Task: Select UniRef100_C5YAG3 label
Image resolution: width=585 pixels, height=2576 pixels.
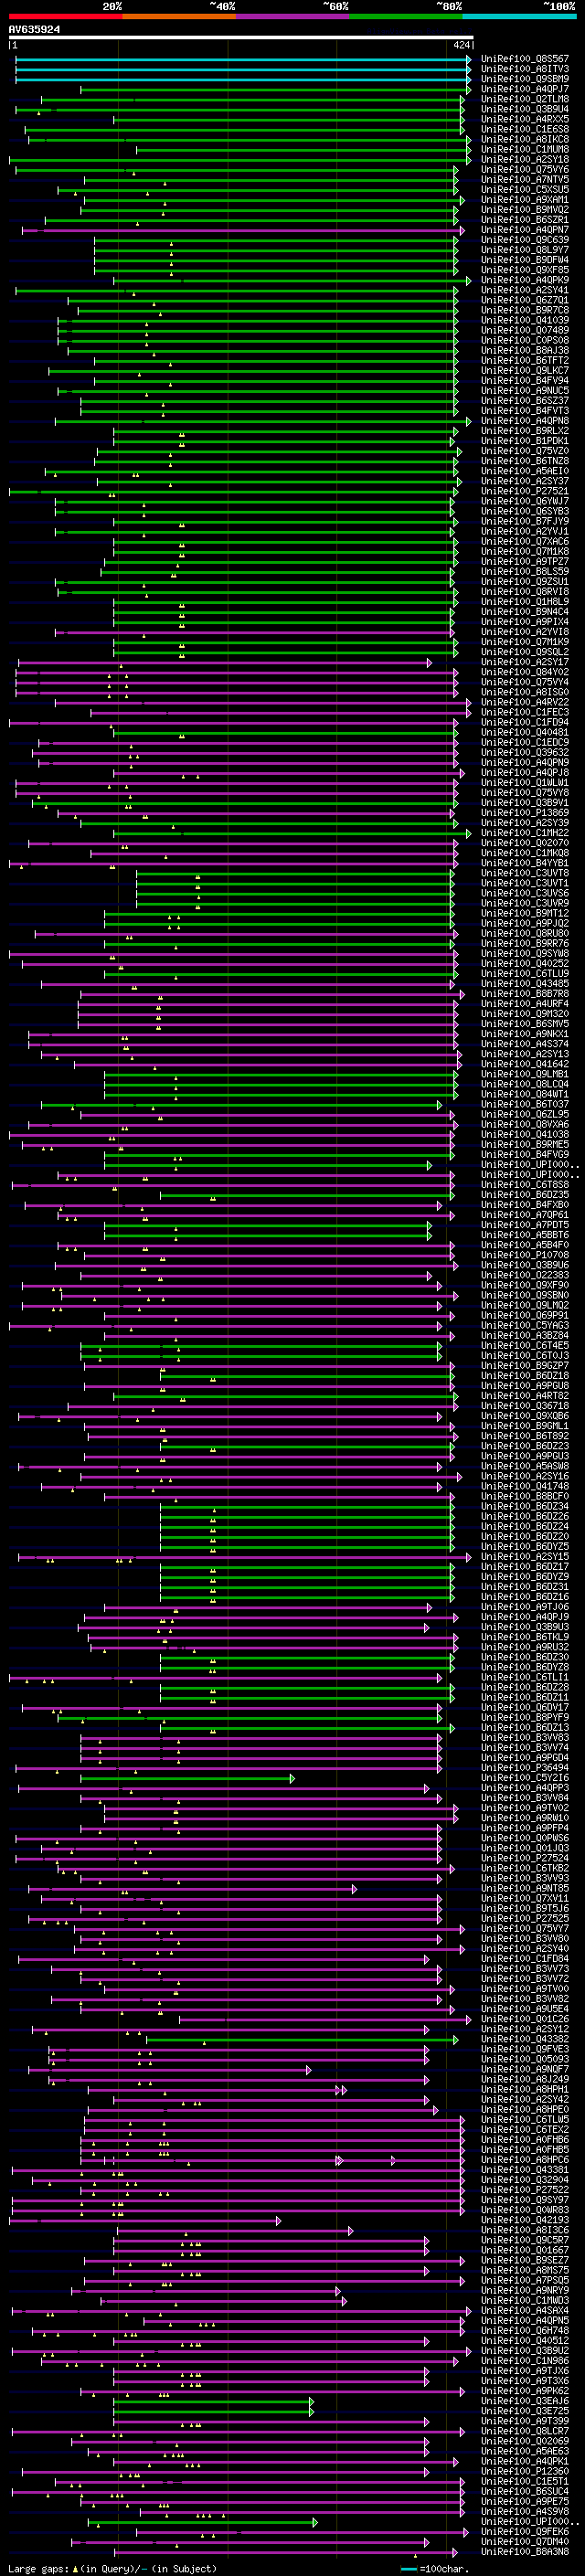Action: point(525,1326)
